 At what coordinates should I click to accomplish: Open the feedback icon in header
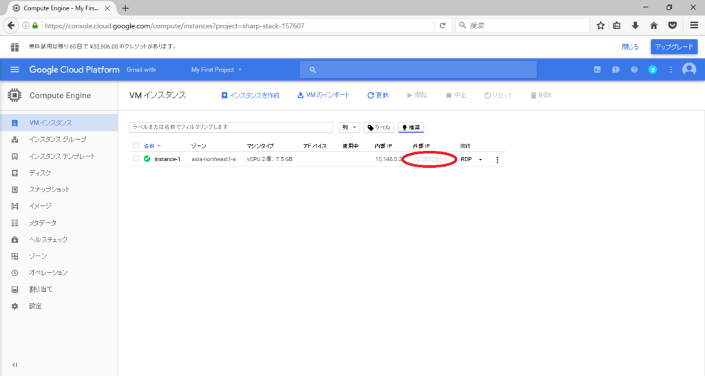pos(615,70)
